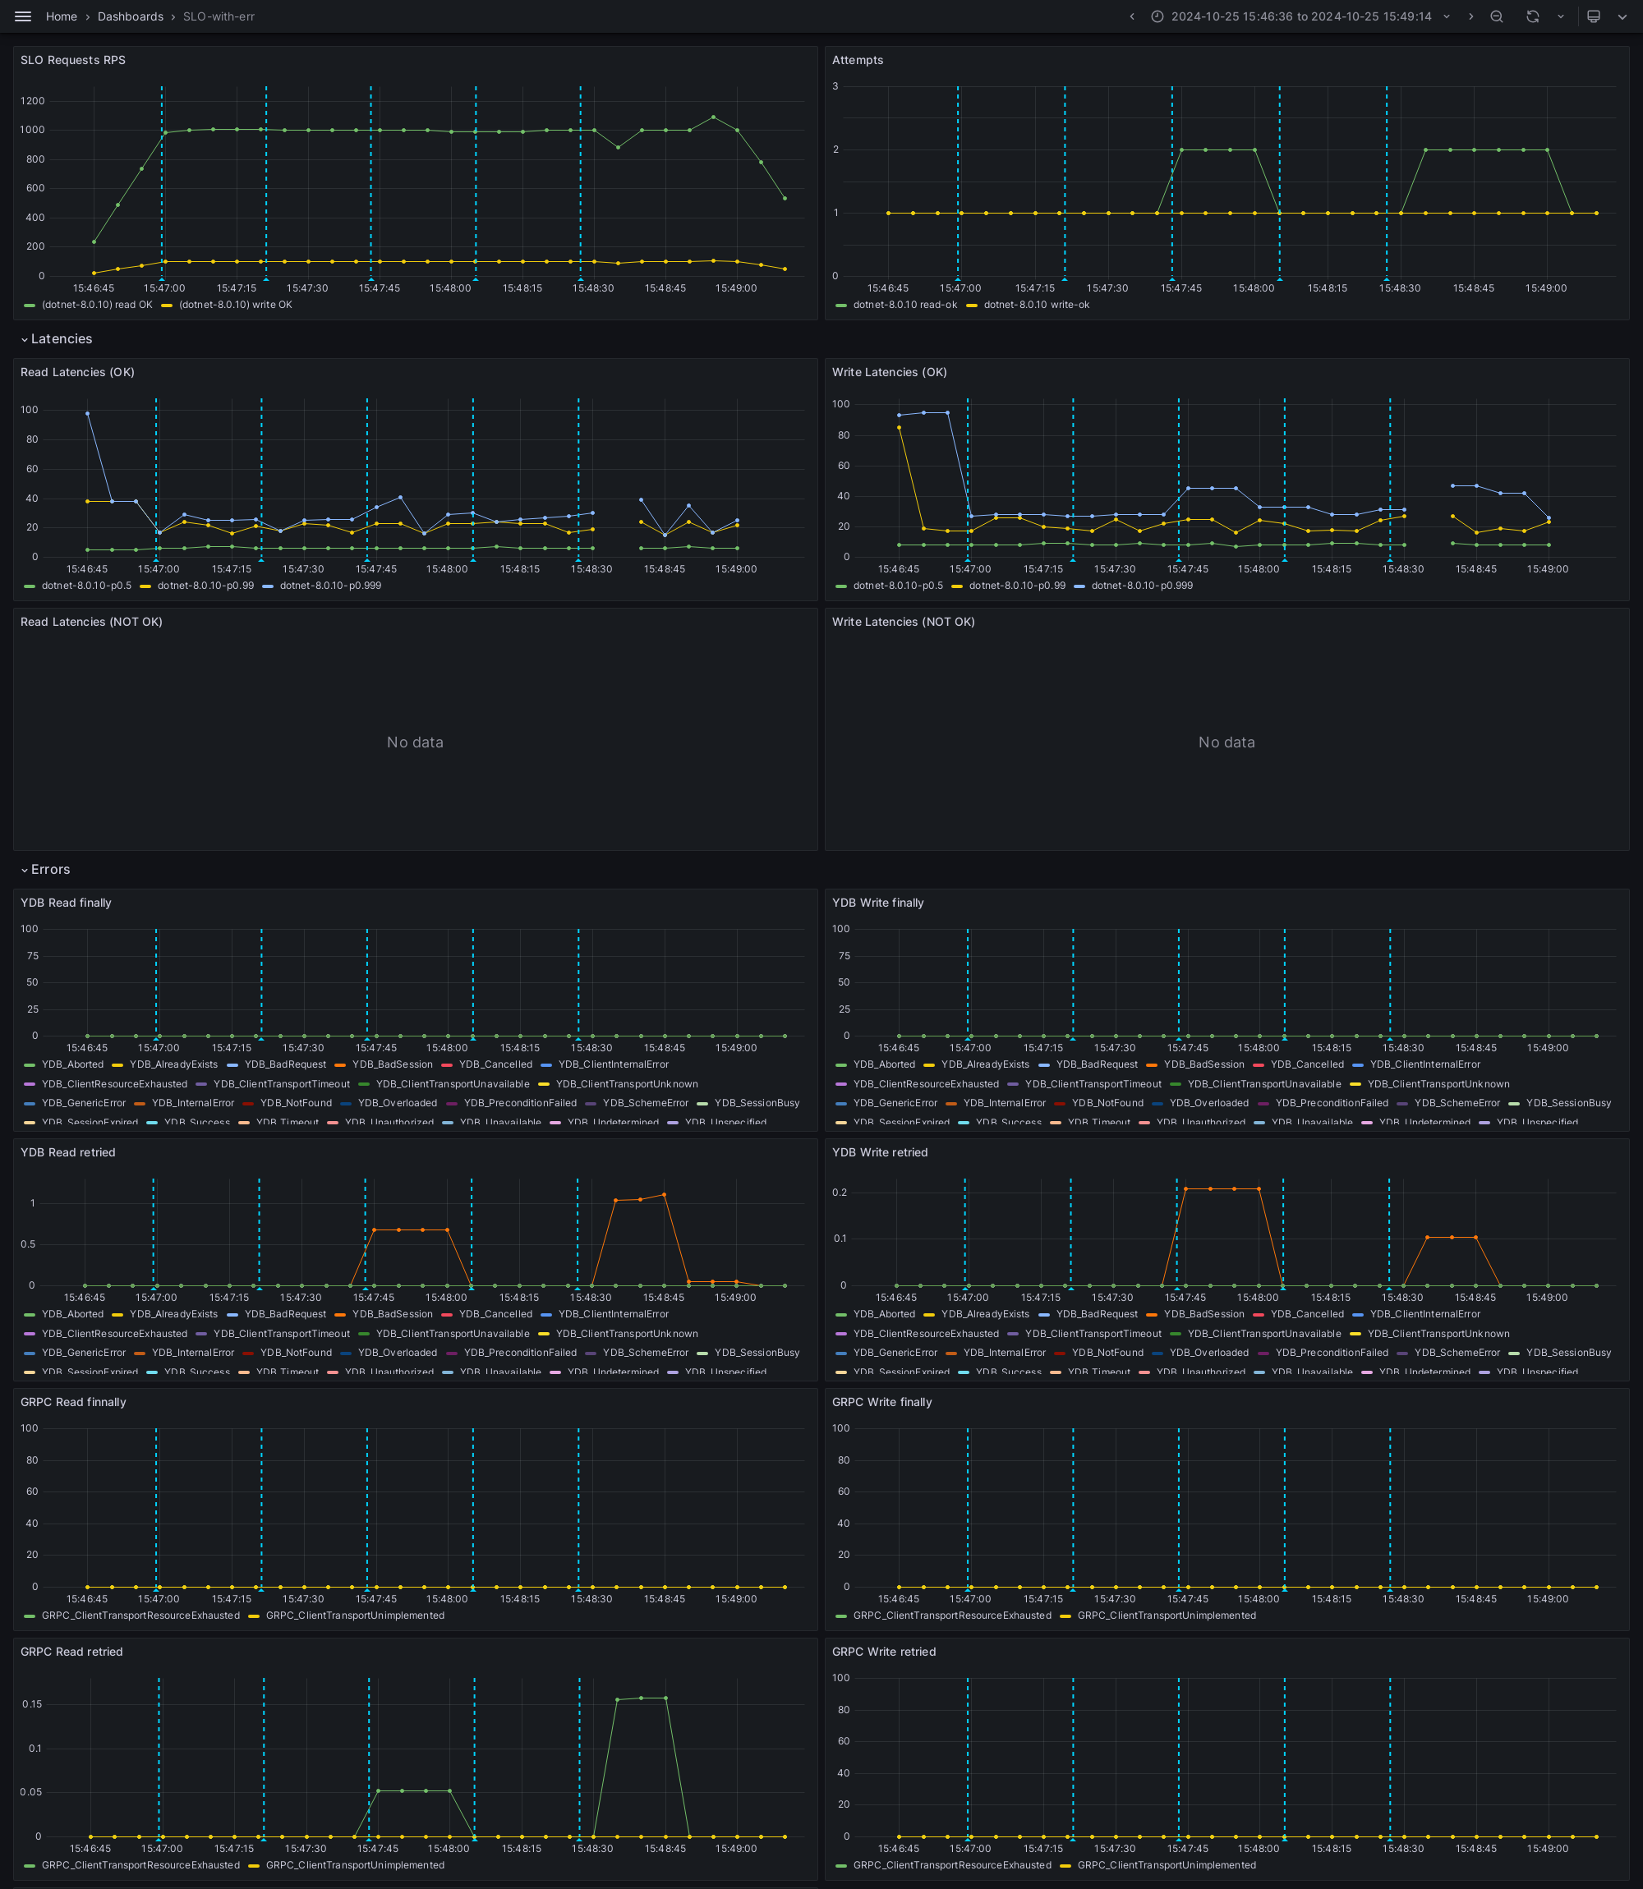The height and width of the screenshot is (1889, 1643).
Task: Open the GRPC Read finnally panel title
Action: [73, 1402]
